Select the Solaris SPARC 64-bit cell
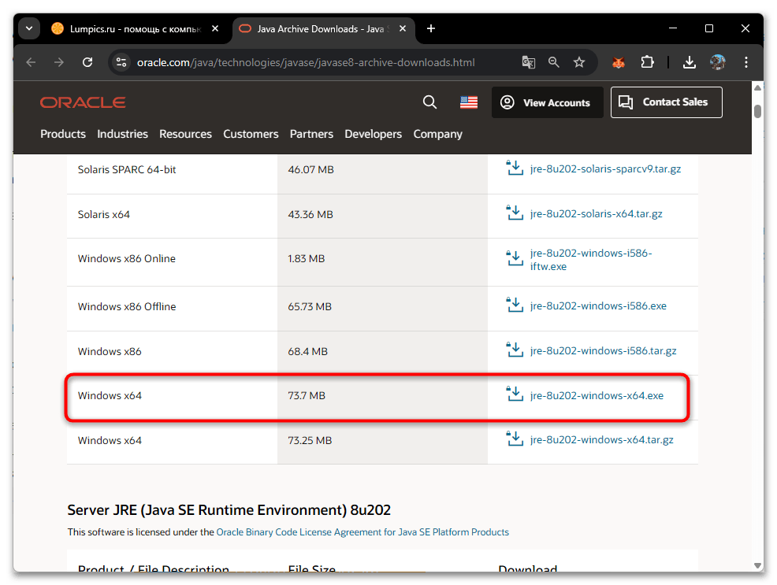The height and width of the screenshot is (585, 777). [127, 170]
